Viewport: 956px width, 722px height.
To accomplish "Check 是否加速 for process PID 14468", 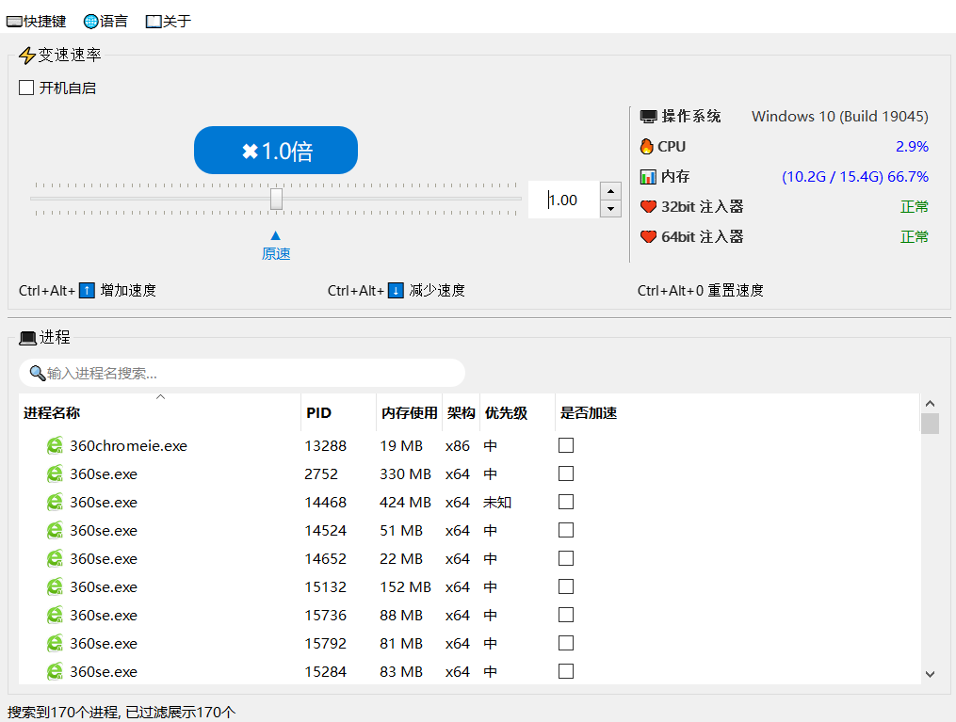I will click(565, 502).
